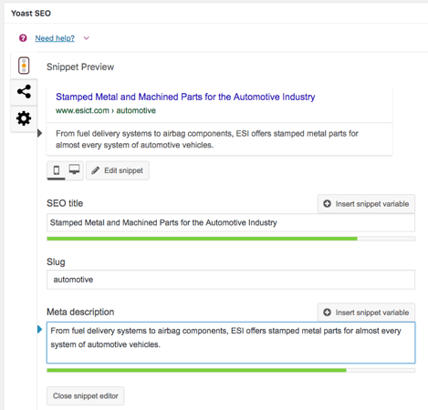Click the SEO title length progress bar
The height and width of the screenshot is (410, 428).
pos(231,239)
